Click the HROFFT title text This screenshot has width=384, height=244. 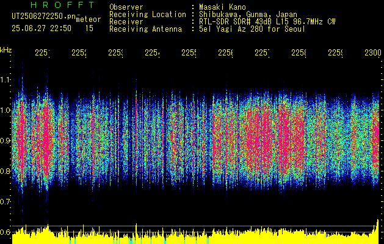point(63,5)
